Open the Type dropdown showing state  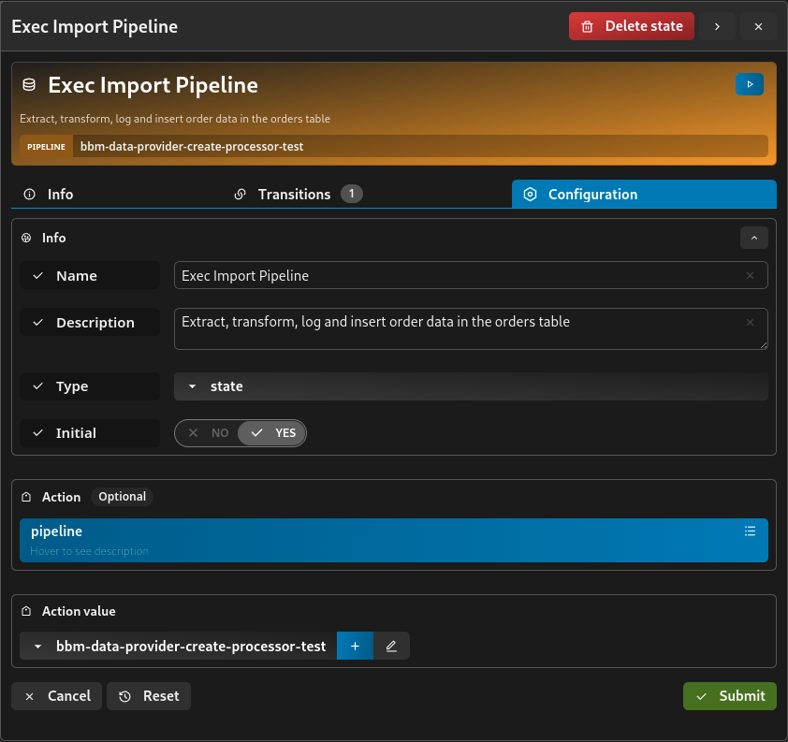[471, 386]
